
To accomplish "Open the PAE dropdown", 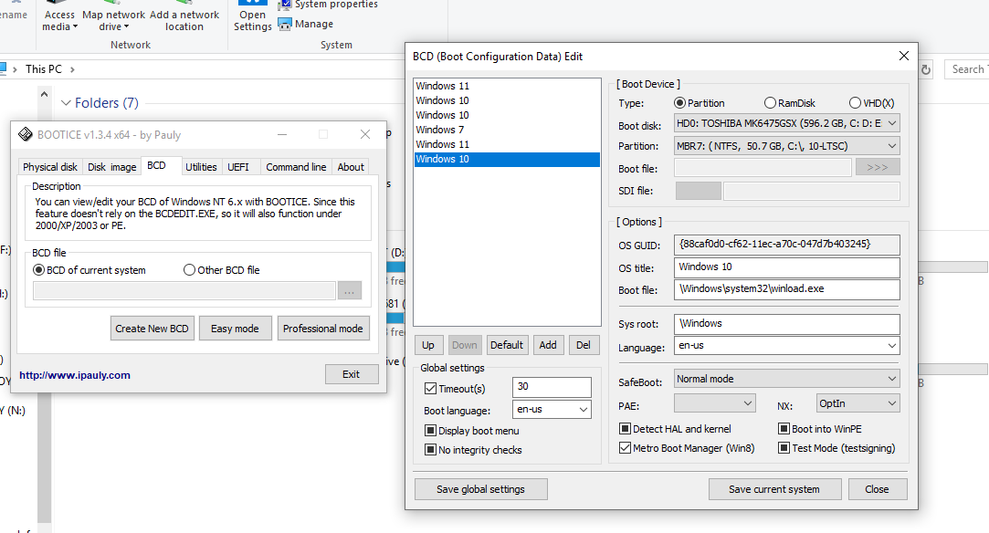I will [x=715, y=403].
